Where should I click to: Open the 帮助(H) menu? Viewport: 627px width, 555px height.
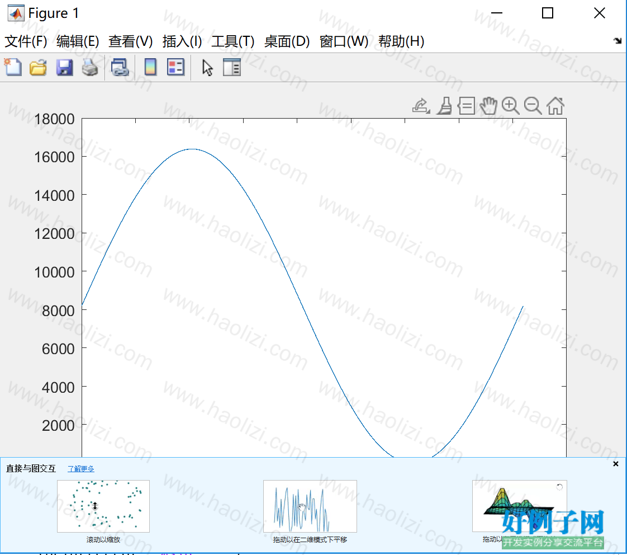[x=401, y=41]
